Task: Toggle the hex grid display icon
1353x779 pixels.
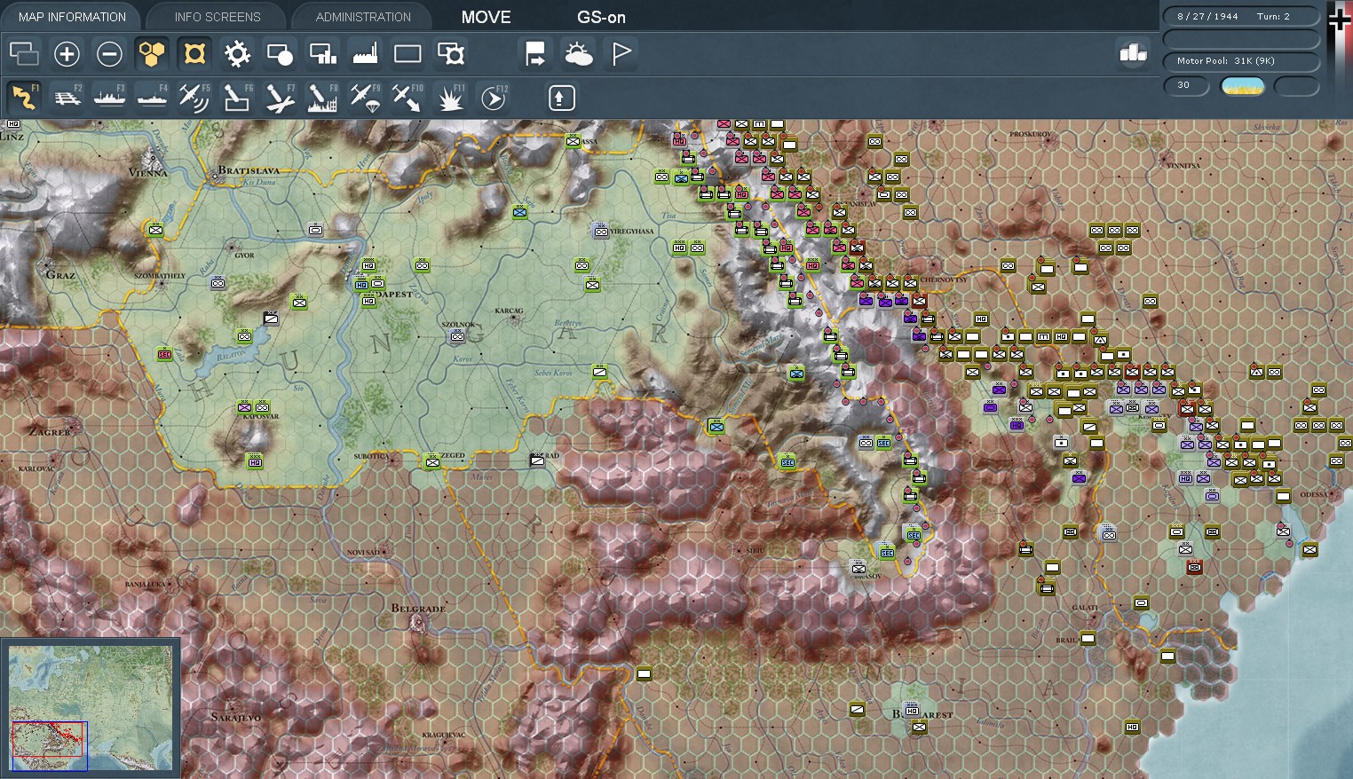Action: tap(152, 54)
